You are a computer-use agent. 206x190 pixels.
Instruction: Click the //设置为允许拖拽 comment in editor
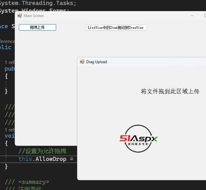(42, 151)
